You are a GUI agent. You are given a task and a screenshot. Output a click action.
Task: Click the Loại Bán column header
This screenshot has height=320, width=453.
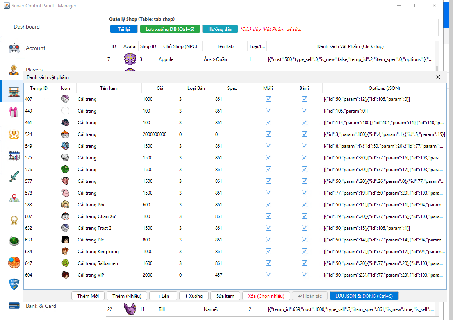(x=196, y=88)
